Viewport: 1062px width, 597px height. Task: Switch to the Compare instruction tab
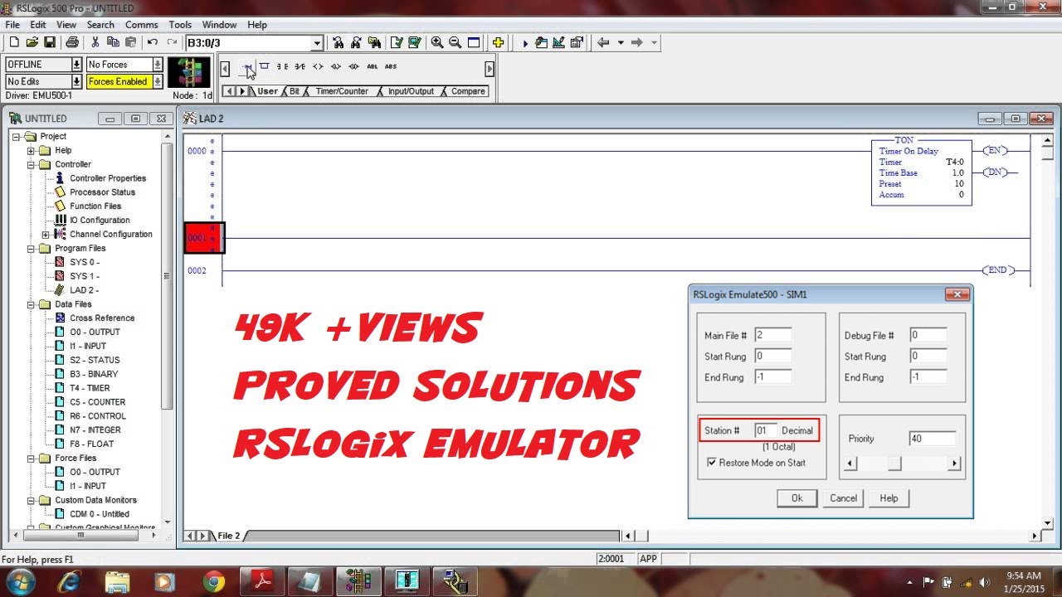[468, 91]
